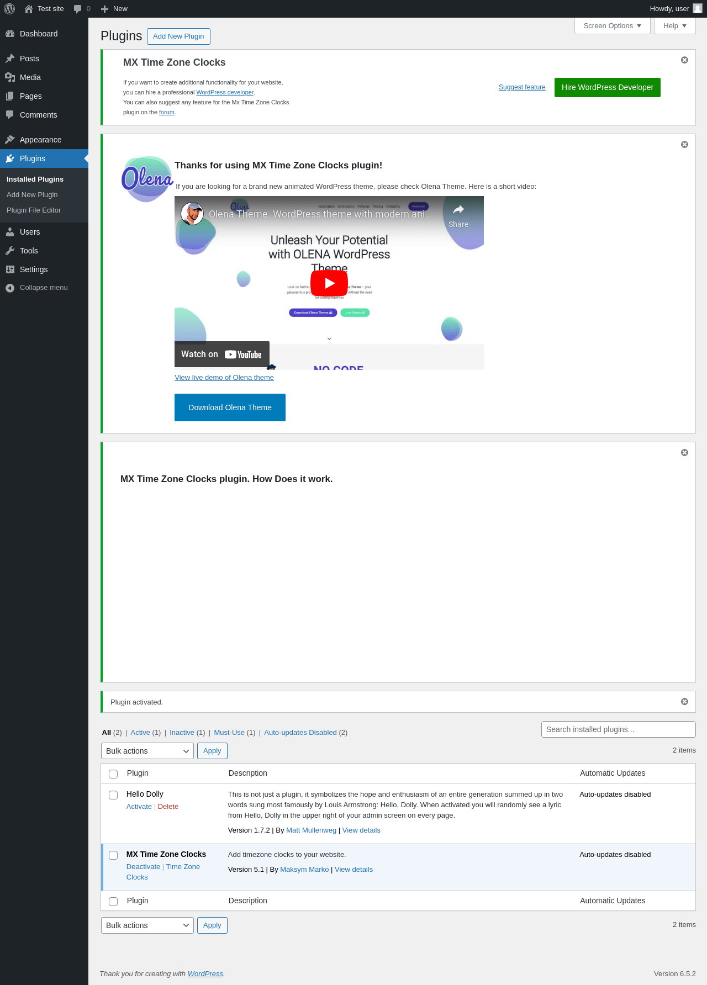Click Add New Plugin button beside title
Screen dimensions: 707x985
pyautogui.click(x=178, y=36)
